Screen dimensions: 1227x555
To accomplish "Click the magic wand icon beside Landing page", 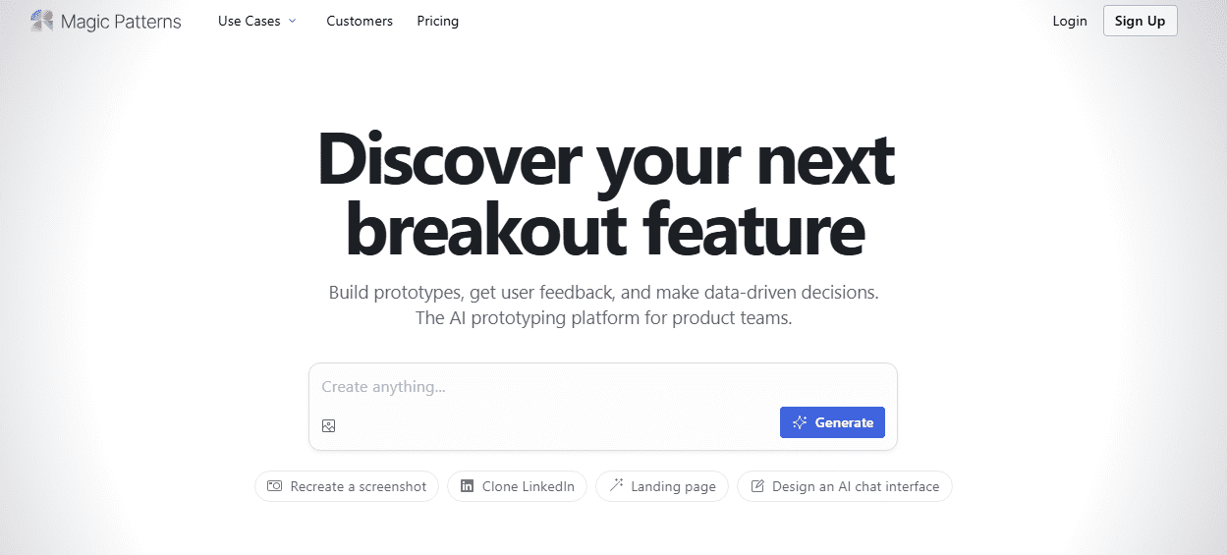I will (x=616, y=485).
